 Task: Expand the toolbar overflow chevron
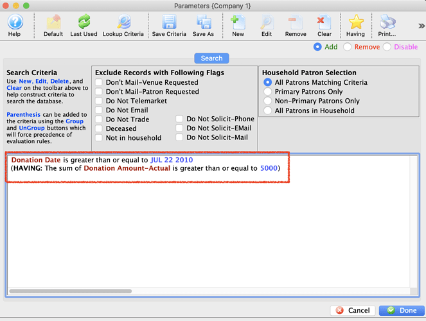(422, 26)
